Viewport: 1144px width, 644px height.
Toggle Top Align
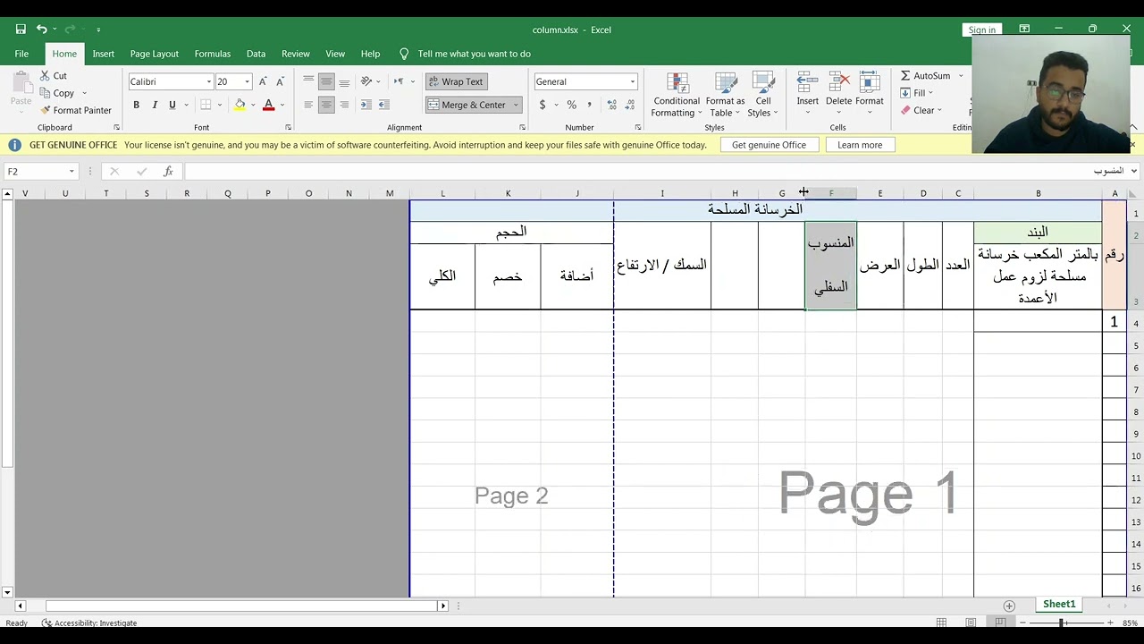point(308,81)
